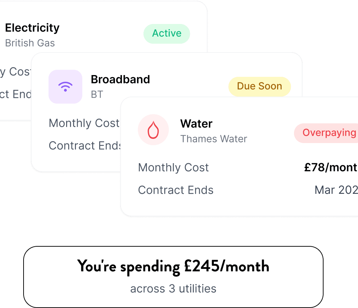
Task: Click the water icon on the Overpaying card
Action: pyautogui.click(x=154, y=130)
